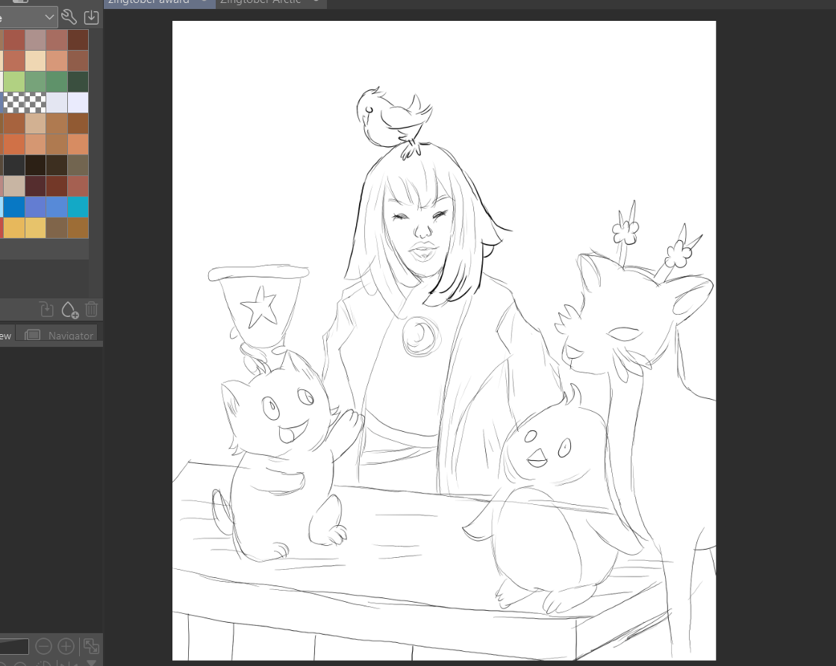Image resolution: width=836 pixels, height=666 pixels.
Task: Switch to the Zingtober Arctic document tab
Action: (x=271, y=3)
